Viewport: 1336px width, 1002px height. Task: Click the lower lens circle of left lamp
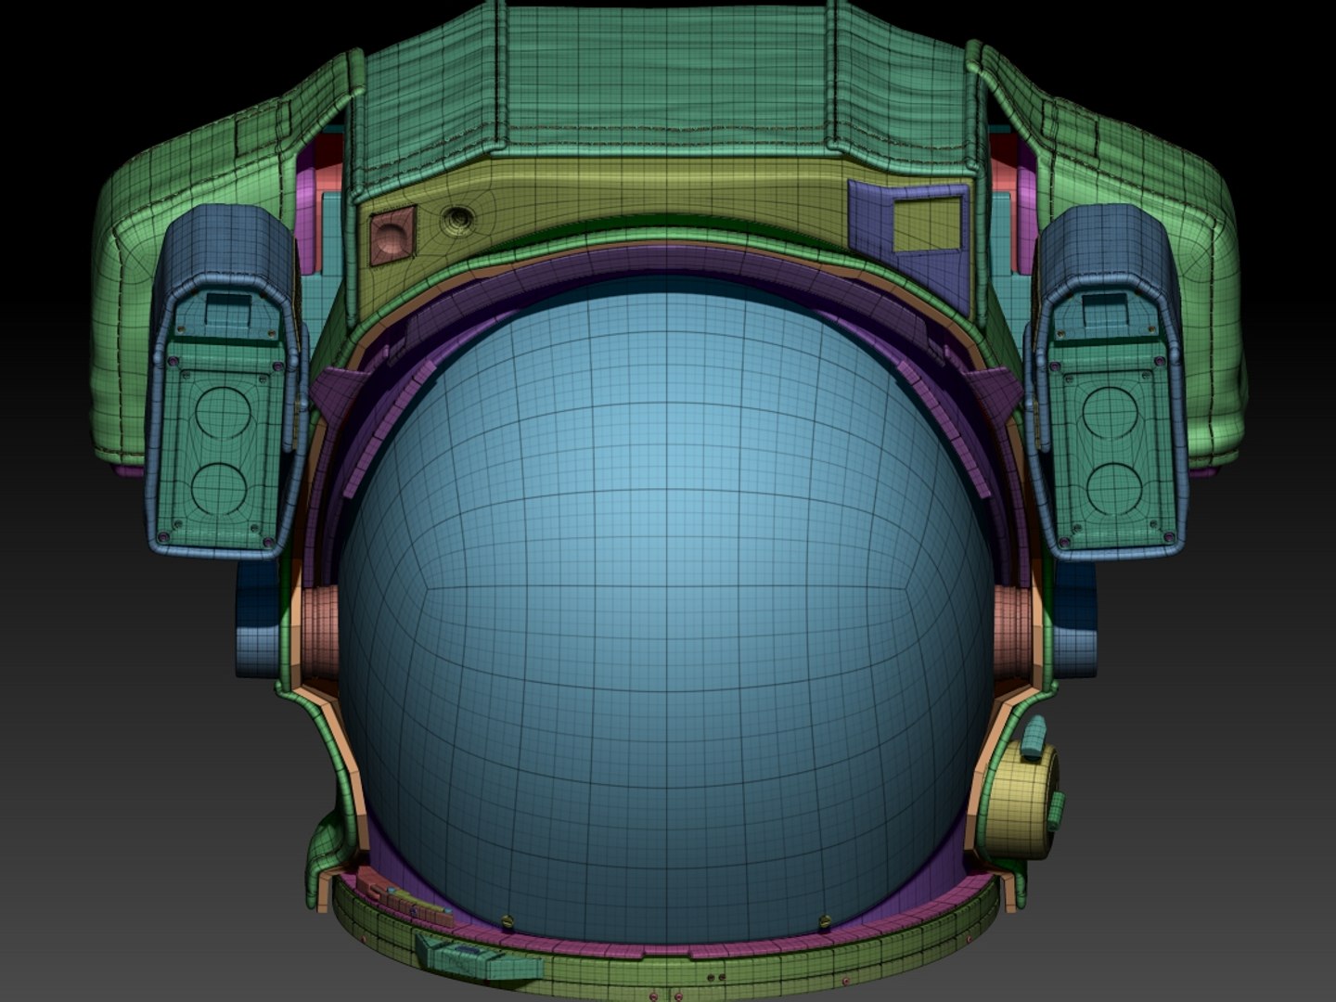click(x=221, y=491)
